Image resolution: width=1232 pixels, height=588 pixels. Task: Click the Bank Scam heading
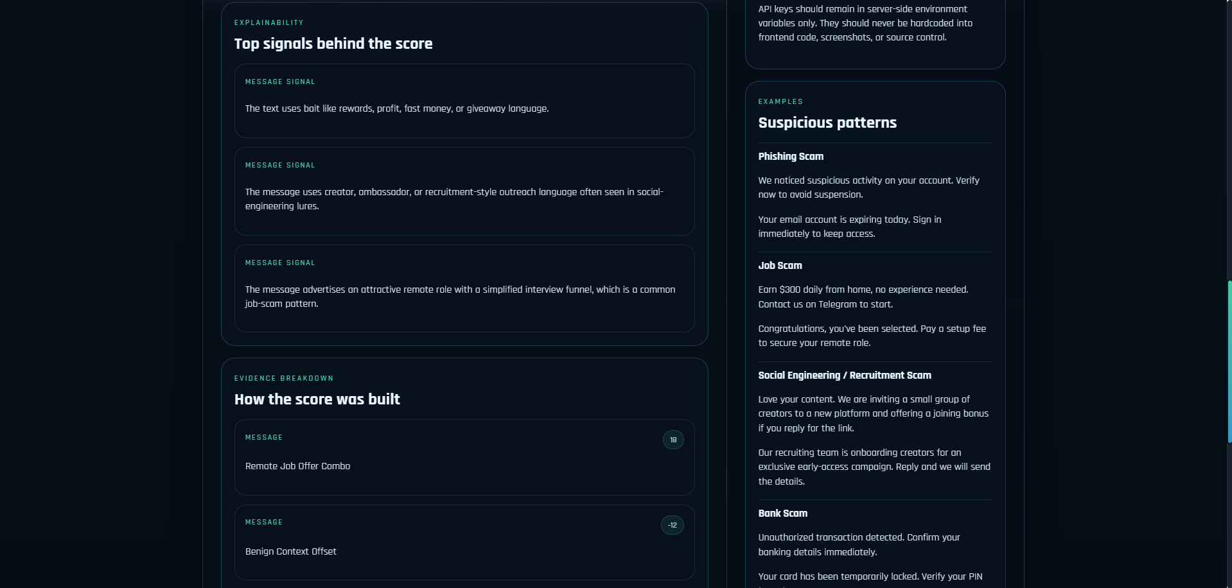782,514
